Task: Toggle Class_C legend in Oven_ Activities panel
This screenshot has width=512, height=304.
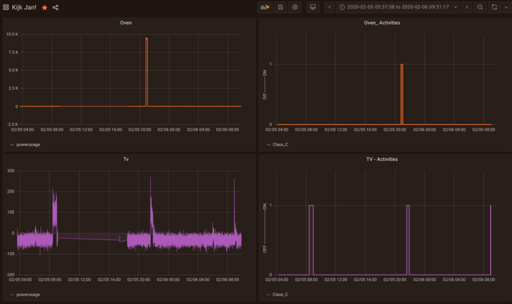Action: click(x=280, y=145)
